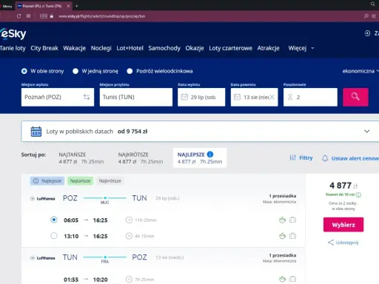Select the 06:05 to 16:25 outbound flight
This screenshot has height=284, width=379.
coord(54,220)
